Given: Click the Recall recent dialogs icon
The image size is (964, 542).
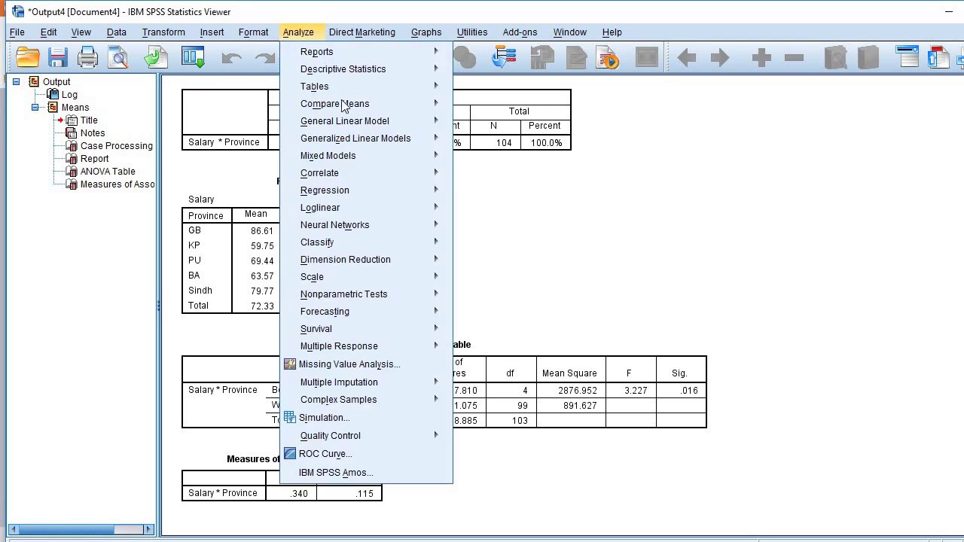Looking at the screenshot, I should point(194,57).
